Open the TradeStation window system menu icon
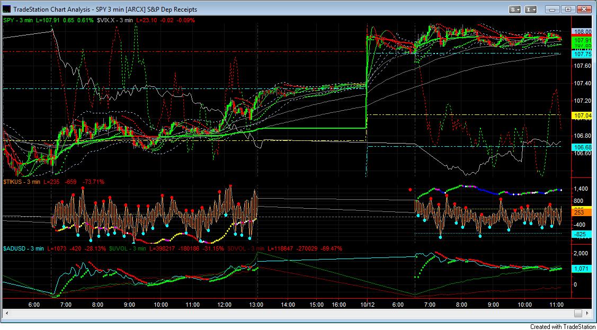This screenshot has height=330, width=597. click(7, 9)
